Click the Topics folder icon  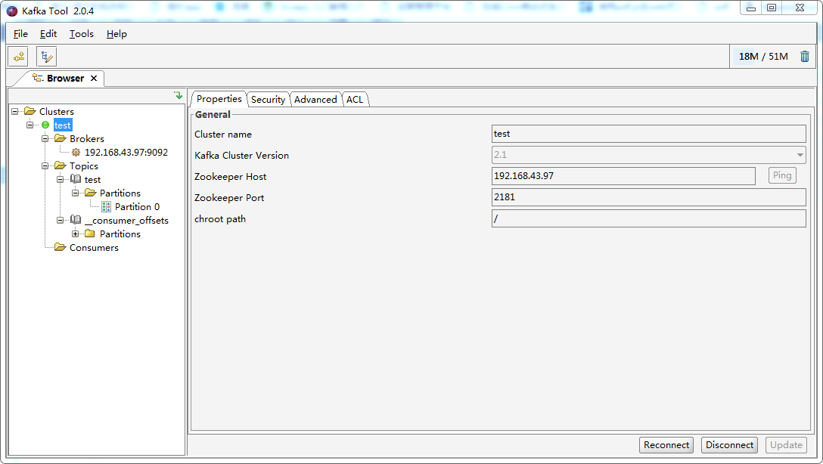[x=61, y=165]
